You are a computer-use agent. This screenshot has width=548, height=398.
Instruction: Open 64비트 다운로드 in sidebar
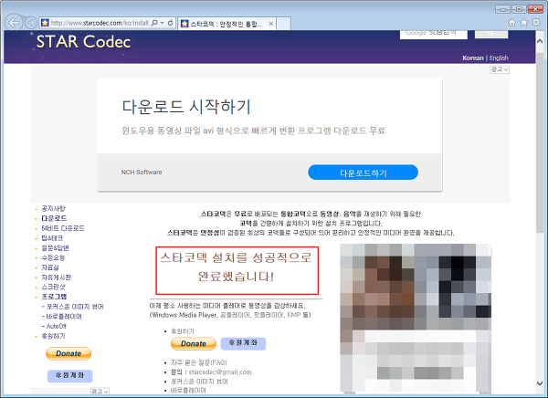[63, 228]
